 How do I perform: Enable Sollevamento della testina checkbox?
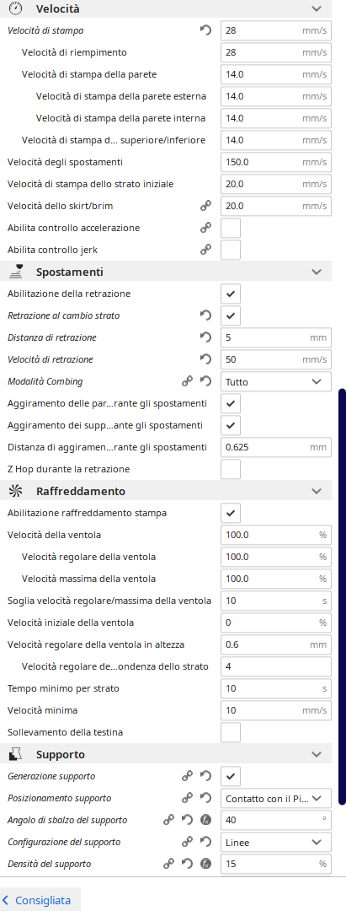(231, 732)
